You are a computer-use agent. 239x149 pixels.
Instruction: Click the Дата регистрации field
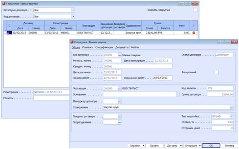click(x=163, y=60)
